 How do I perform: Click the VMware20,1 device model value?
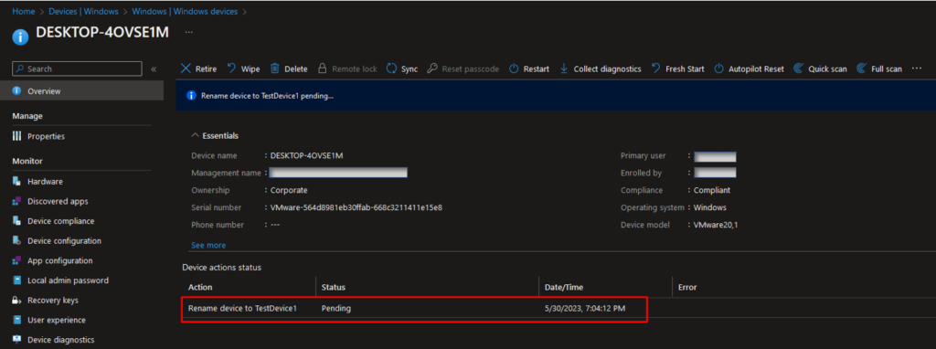click(x=716, y=225)
